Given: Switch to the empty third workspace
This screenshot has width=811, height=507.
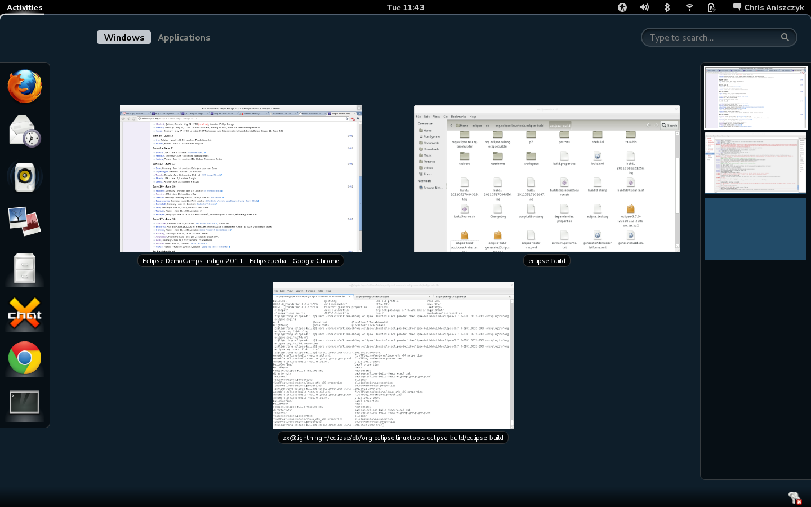Looking at the screenshot, I should pos(756,229).
